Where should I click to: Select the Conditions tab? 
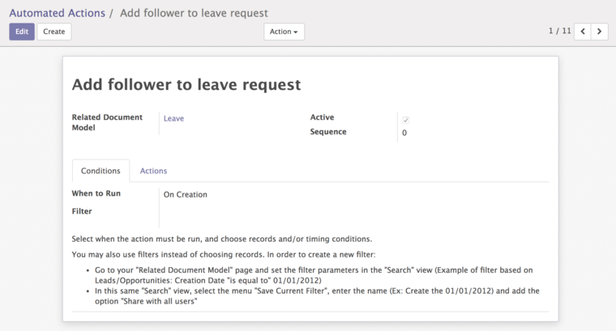[101, 171]
